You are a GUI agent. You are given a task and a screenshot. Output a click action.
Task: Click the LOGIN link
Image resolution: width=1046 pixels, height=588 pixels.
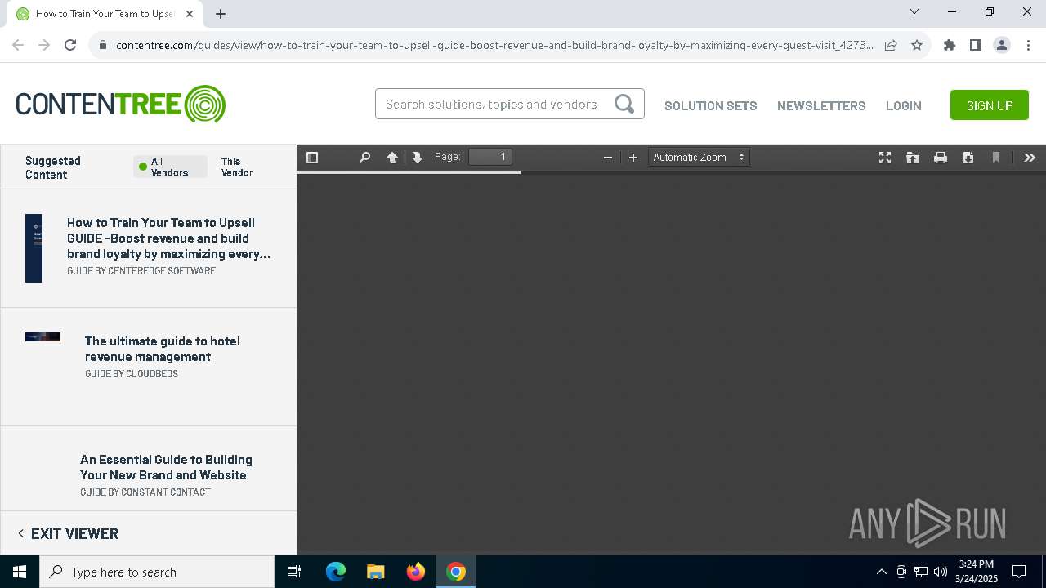(x=904, y=105)
